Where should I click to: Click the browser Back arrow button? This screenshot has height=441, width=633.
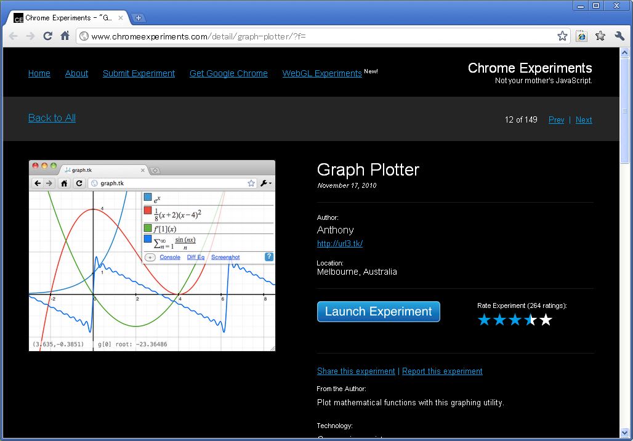click(13, 36)
